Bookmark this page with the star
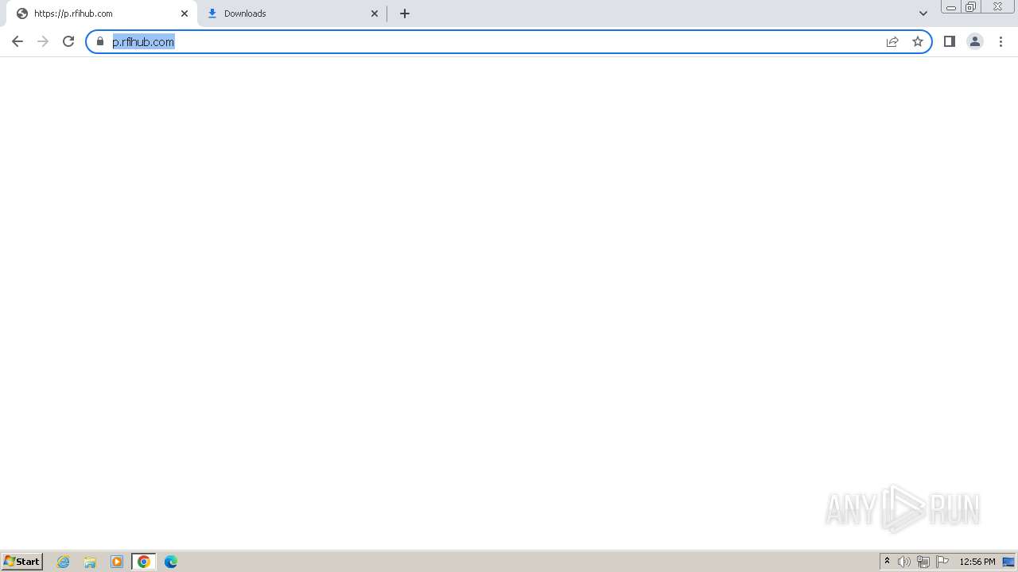 coord(918,41)
